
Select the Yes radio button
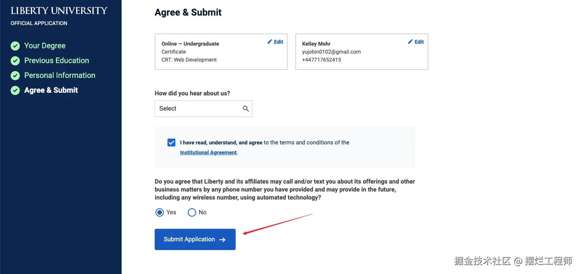(x=160, y=212)
